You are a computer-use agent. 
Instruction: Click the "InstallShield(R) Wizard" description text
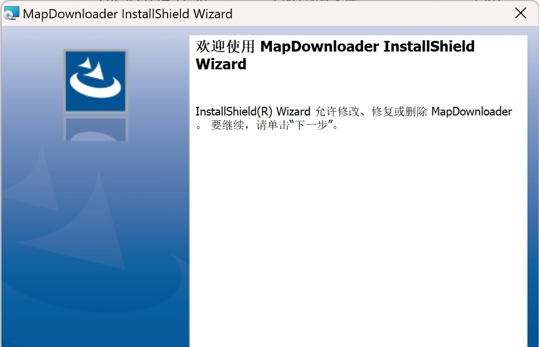(x=253, y=111)
